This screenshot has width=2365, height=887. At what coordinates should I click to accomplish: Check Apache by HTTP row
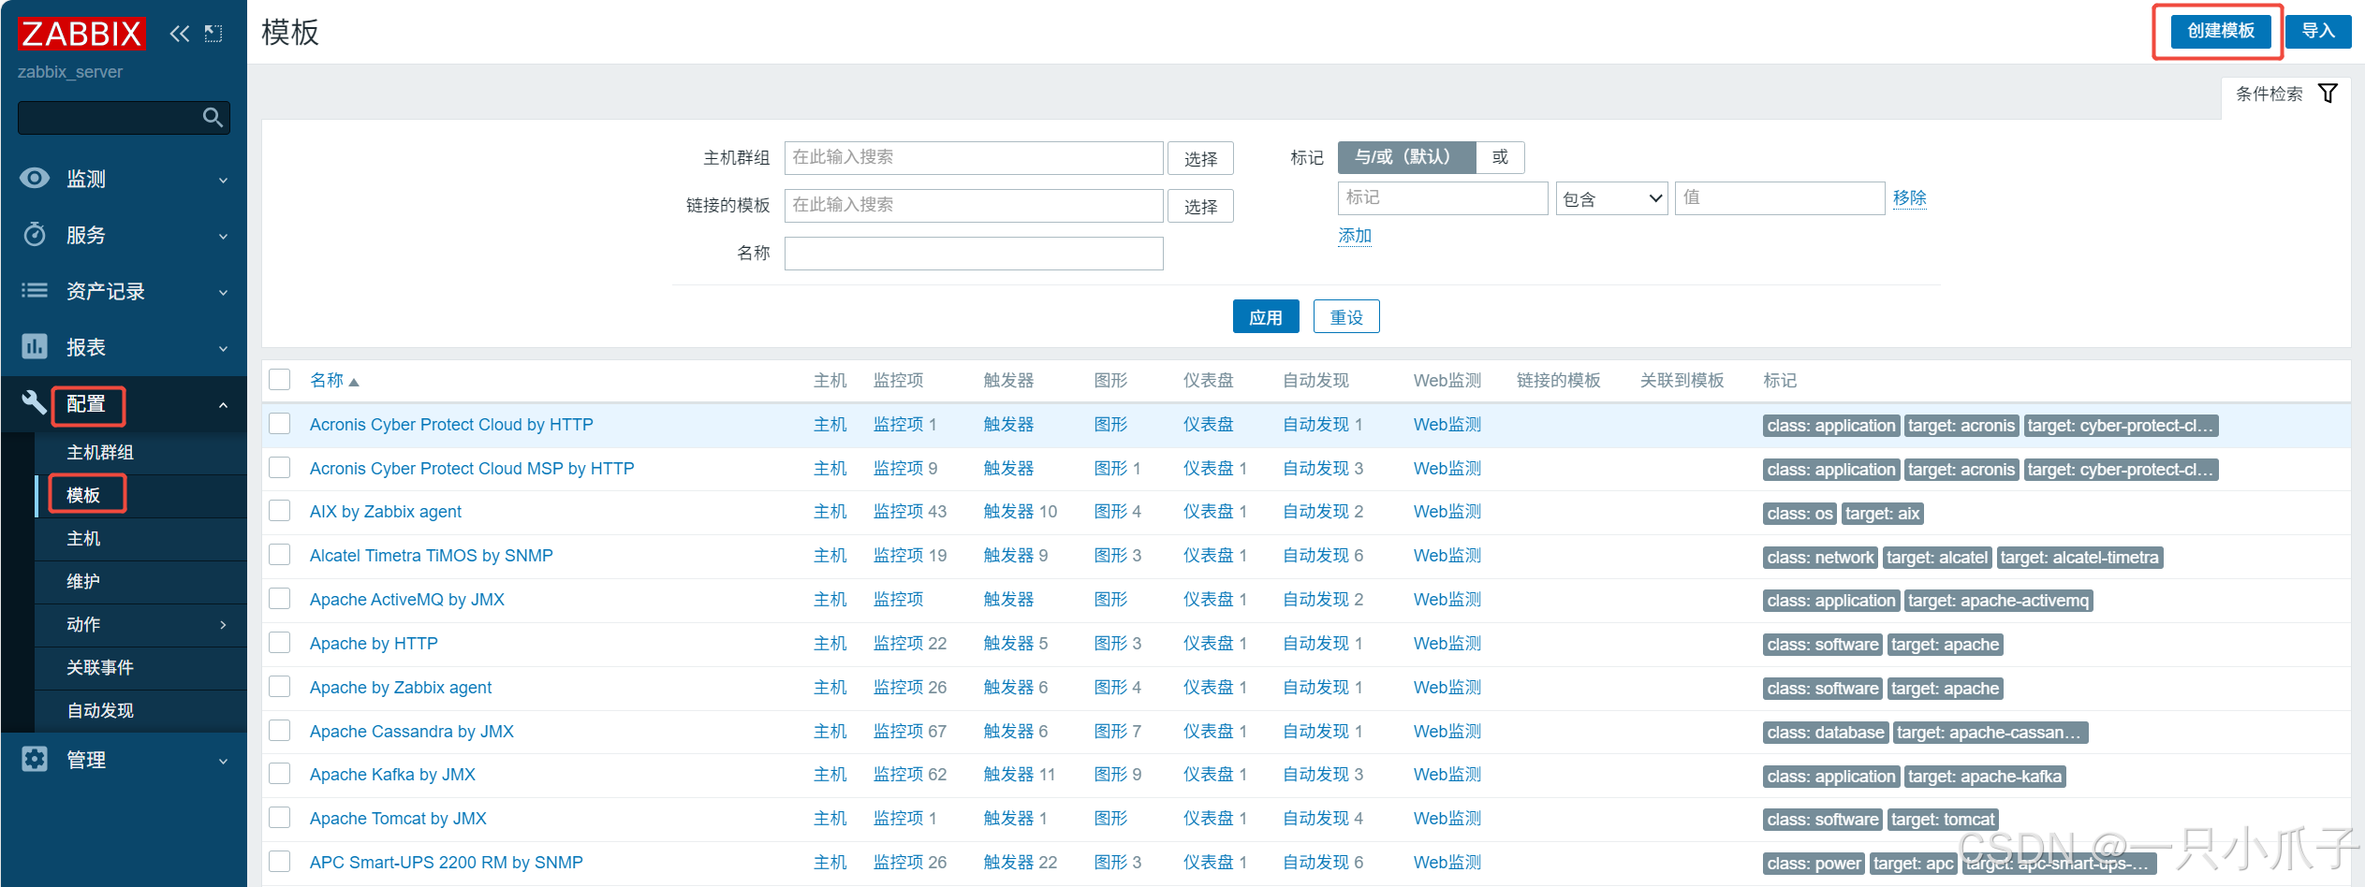279,642
